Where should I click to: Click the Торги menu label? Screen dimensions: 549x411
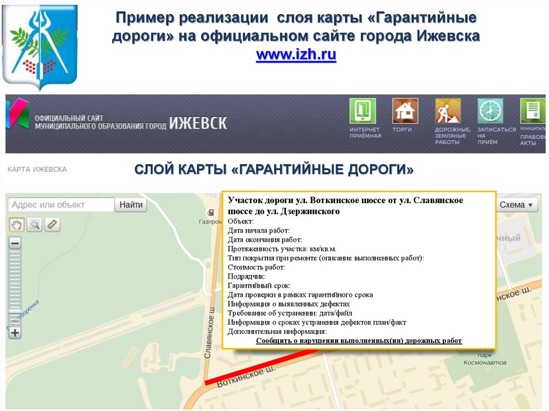(402, 130)
